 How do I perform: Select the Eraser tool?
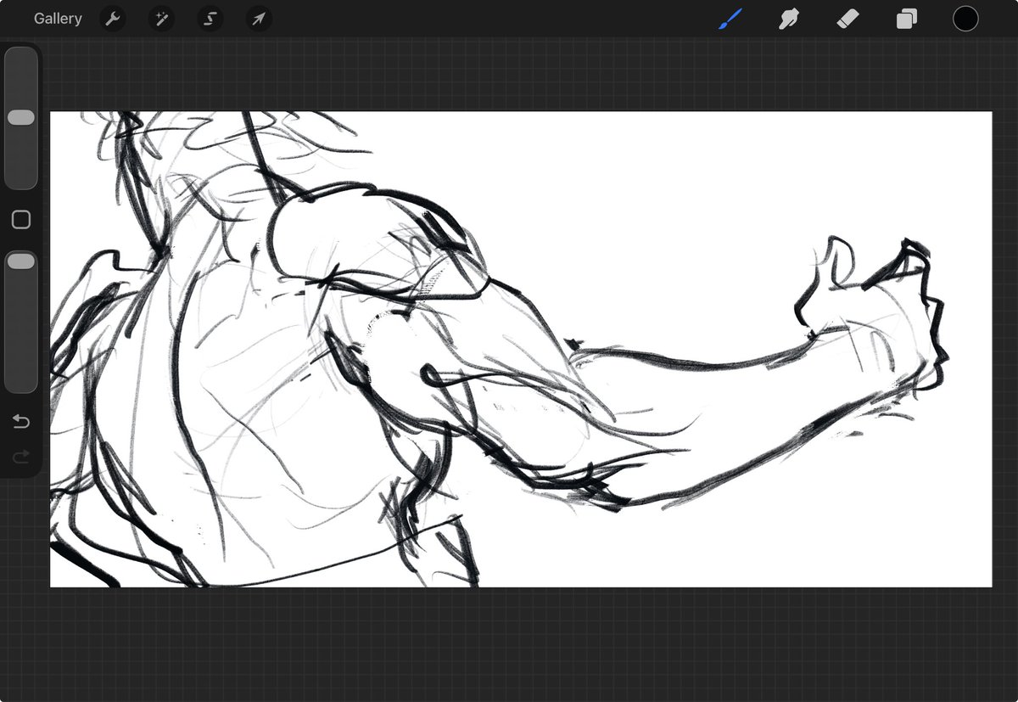[x=847, y=19]
